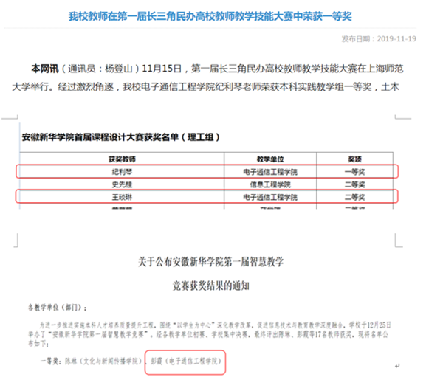The height and width of the screenshot is (391, 443).
Task: Click 陈琳（文化与新闻传播学院）in first-prize line
Action: [x=100, y=363]
